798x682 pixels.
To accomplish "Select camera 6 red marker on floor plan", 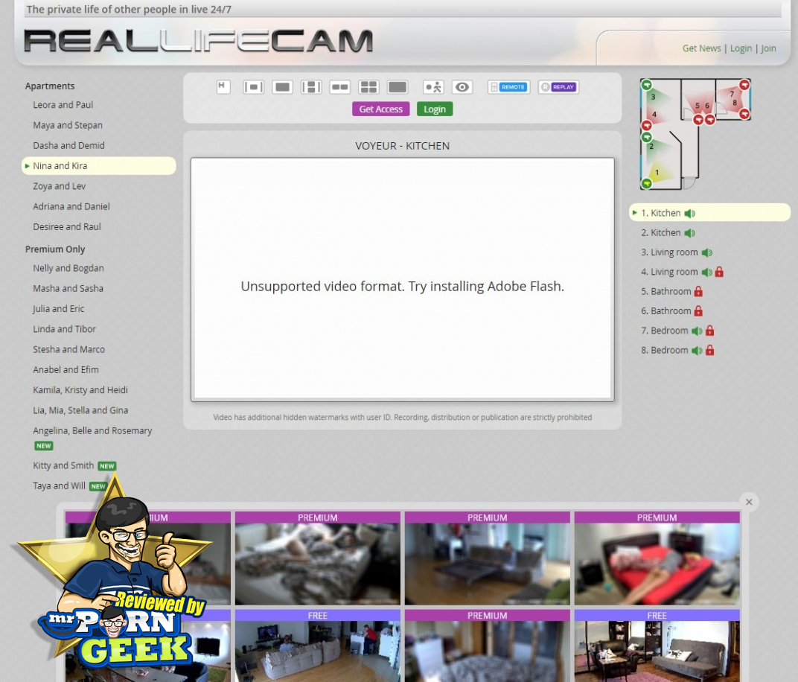I will (x=709, y=120).
